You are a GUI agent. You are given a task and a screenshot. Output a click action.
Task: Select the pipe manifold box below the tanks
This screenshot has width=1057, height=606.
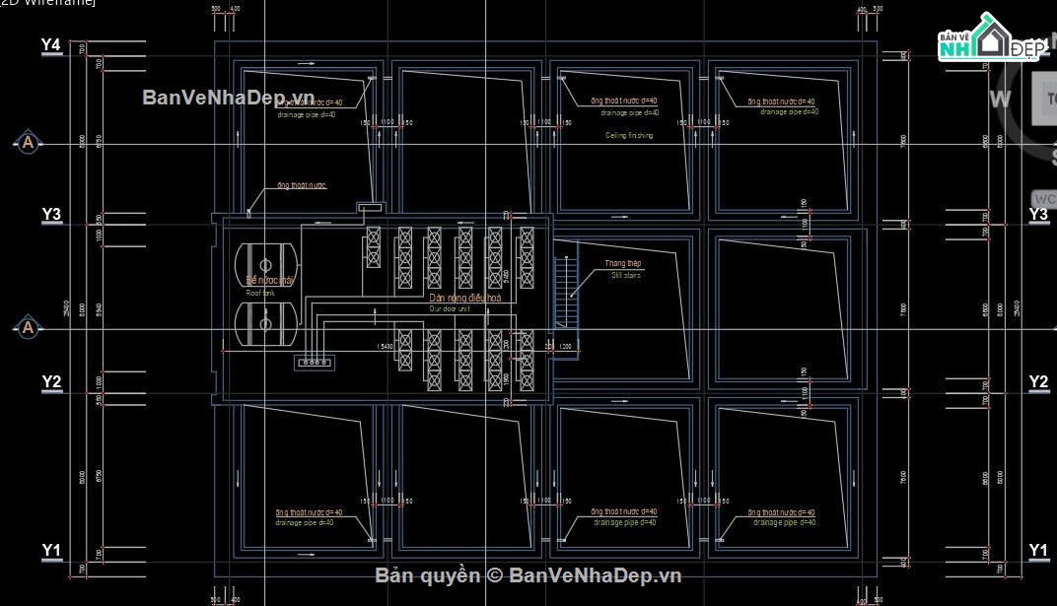point(315,363)
